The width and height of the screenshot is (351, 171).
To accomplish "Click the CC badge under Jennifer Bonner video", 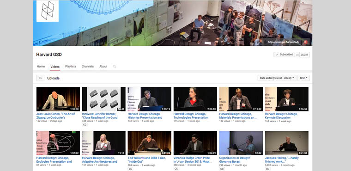I will click(x=85, y=125).
